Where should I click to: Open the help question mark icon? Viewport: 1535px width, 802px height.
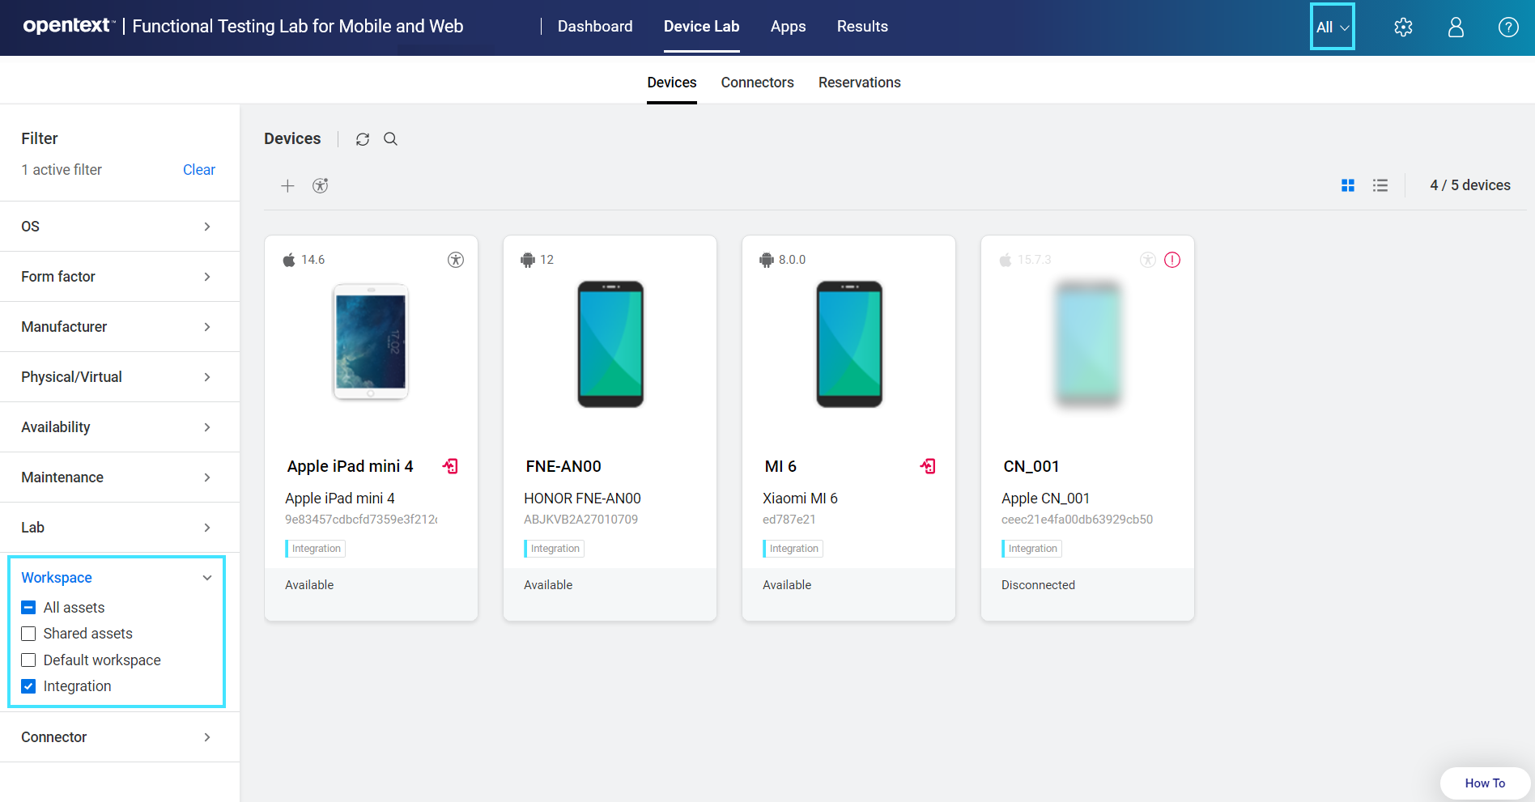click(1507, 28)
